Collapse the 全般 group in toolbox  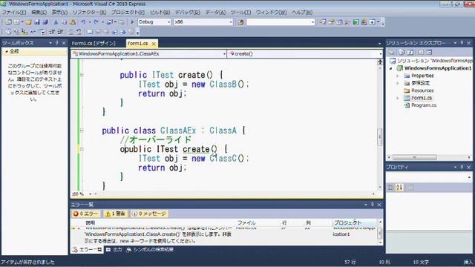click(7, 51)
